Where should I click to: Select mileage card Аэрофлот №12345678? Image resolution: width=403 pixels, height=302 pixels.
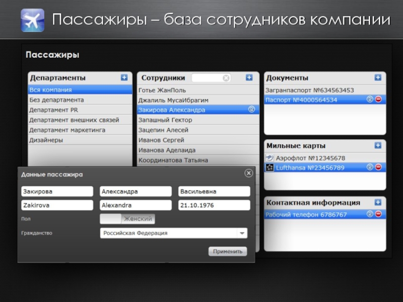point(325,158)
